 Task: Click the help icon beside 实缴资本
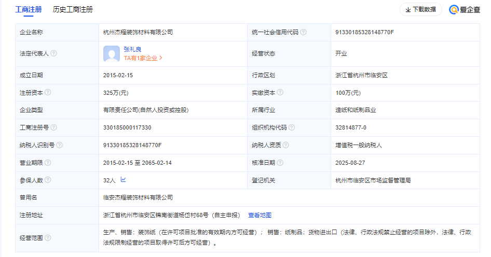tap(280, 92)
